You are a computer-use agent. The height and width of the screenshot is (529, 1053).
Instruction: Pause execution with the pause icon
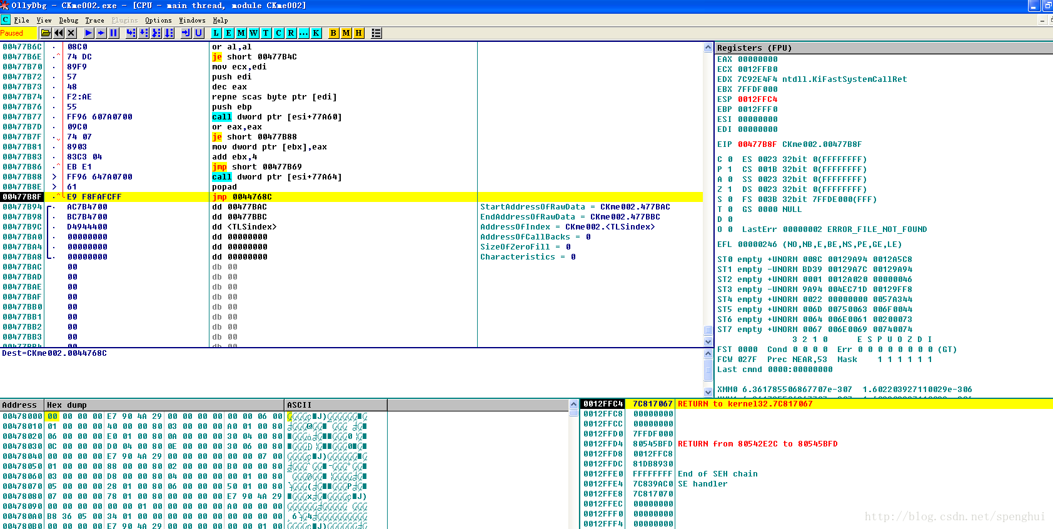pos(113,33)
